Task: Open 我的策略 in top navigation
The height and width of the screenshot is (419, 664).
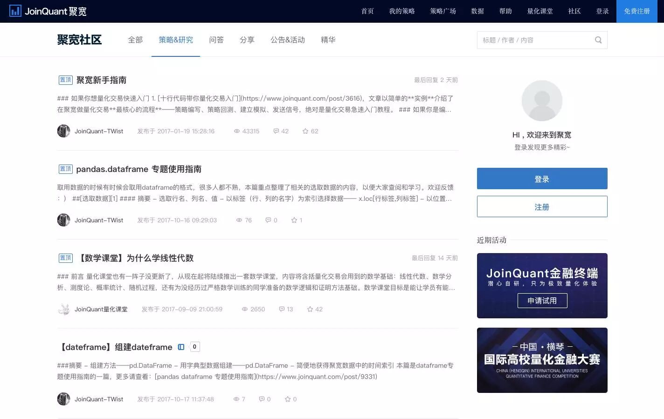Action: pyautogui.click(x=402, y=11)
